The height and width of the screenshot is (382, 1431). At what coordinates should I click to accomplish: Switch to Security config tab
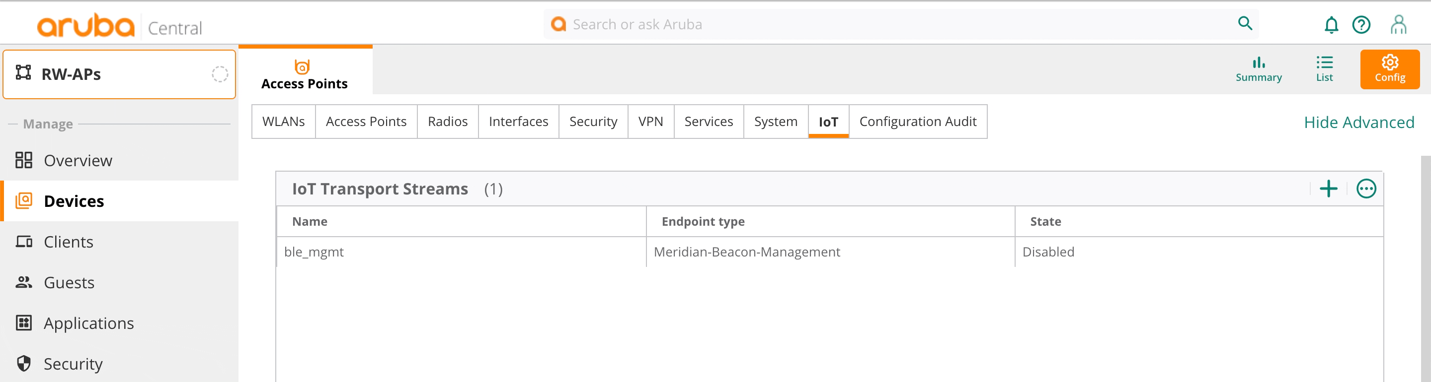coord(593,122)
